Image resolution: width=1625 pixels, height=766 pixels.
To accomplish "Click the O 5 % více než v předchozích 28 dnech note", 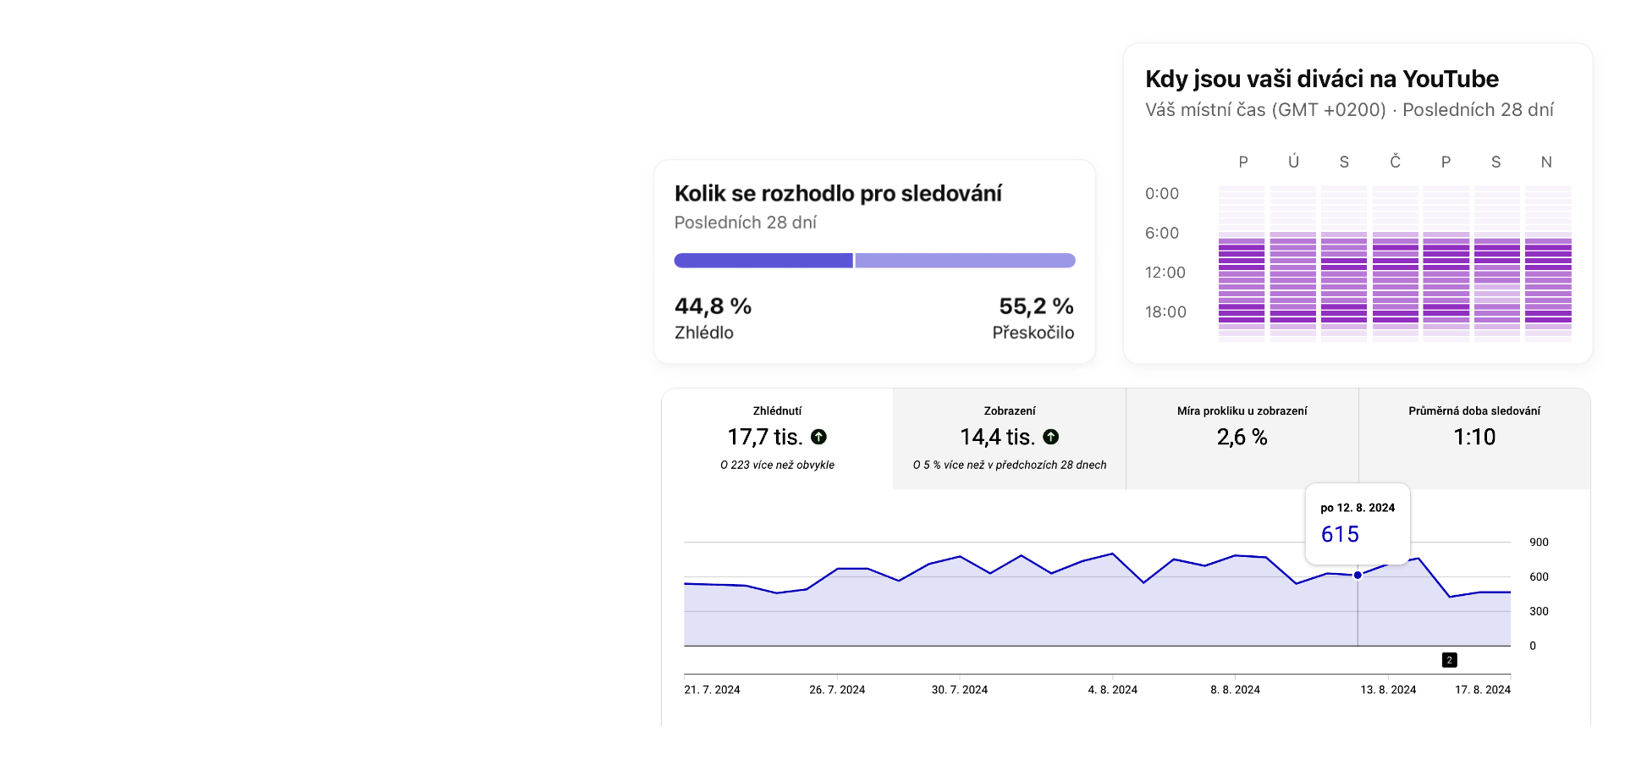I will (x=1010, y=465).
